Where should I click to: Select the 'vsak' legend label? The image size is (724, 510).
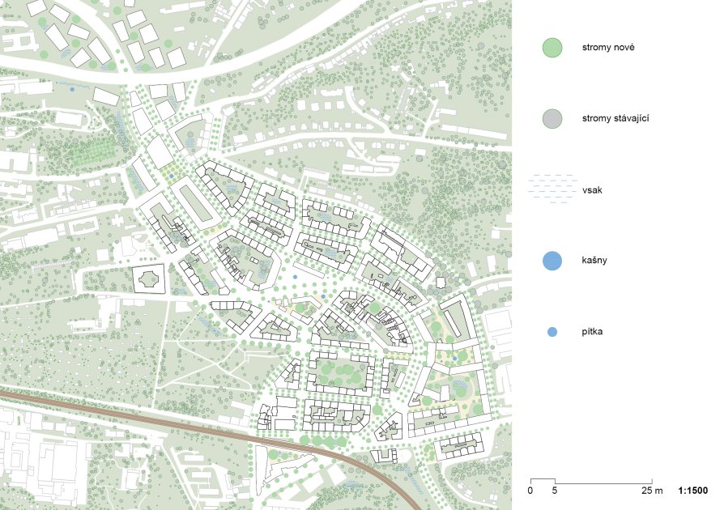pos(592,189)
